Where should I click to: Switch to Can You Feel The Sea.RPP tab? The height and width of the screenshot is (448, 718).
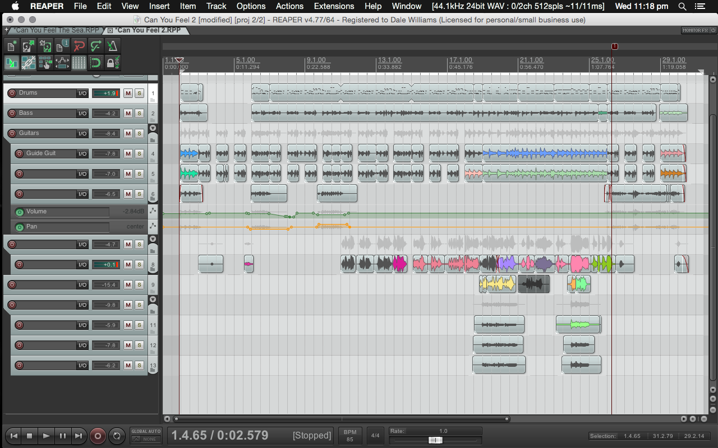click(x=57, y=30)
